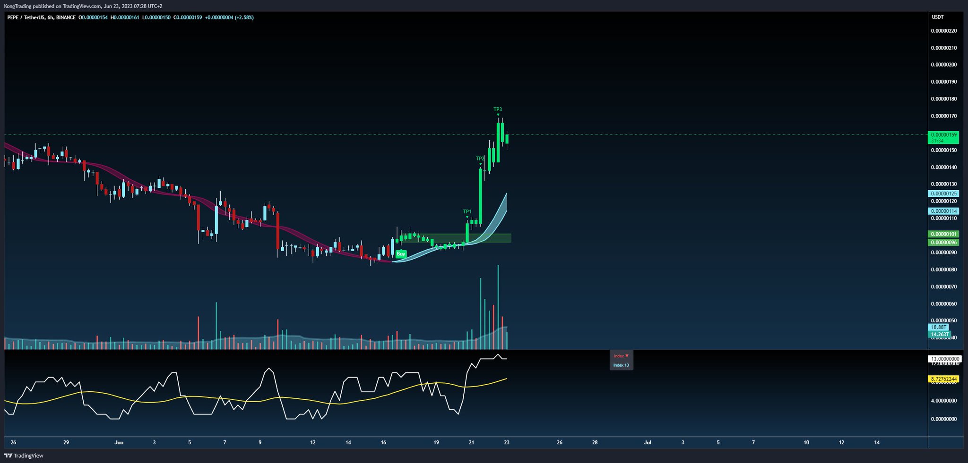Image resolution: width=968 pixels, height=463 pixels.
Task: Click the KongTrading published header text
Action: (83, 6)
